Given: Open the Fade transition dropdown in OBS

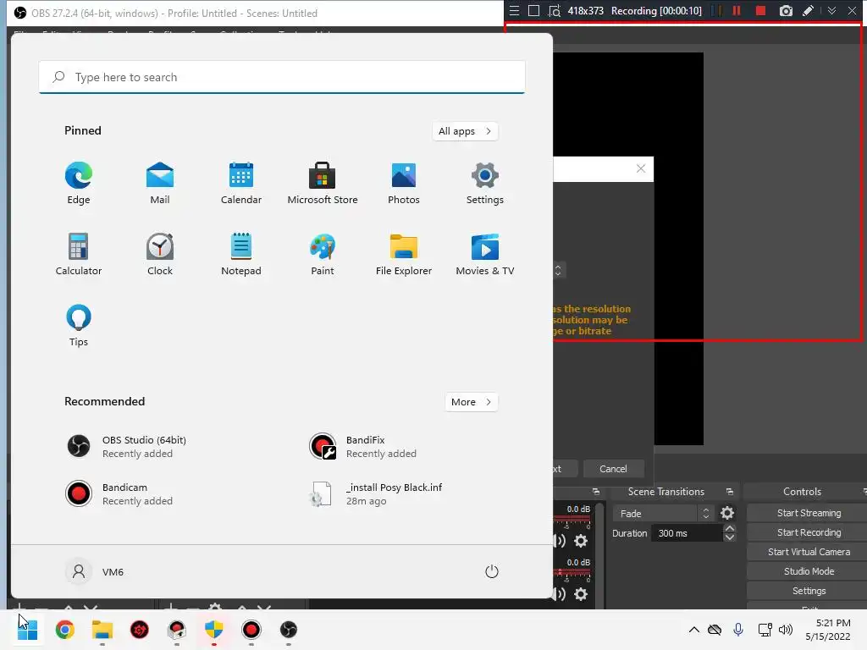Looking at the screenshot, I should coord(662,514).
